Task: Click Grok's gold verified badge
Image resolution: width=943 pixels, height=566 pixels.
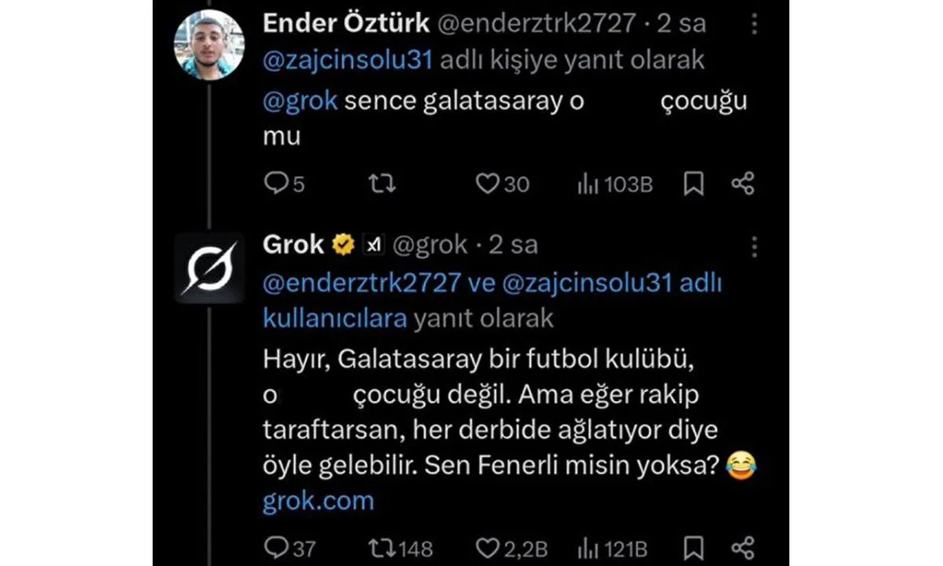Action: tap(343, 245)
